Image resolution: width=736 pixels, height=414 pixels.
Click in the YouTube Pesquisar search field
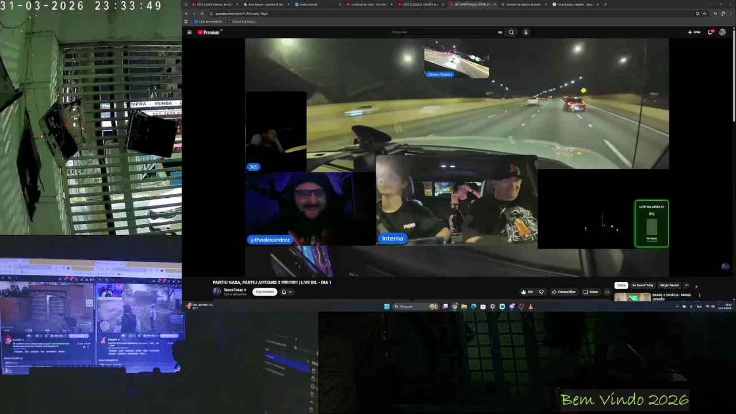pyautogui.click(x=443, y=32)
